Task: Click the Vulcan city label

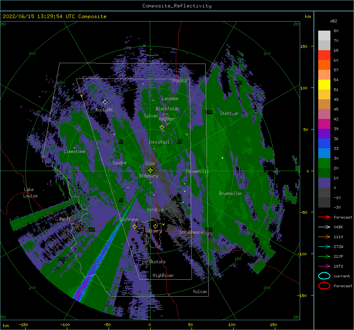Action: [200, 292]
